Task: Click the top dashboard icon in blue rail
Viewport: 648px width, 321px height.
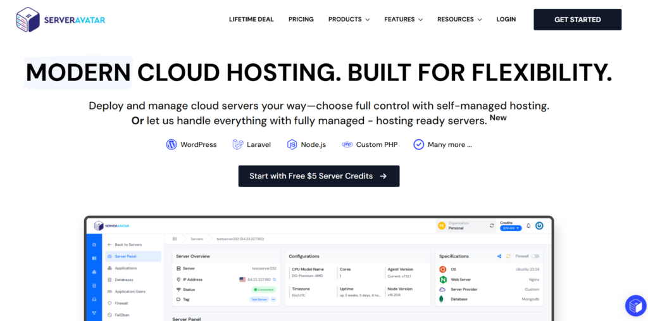Action: (94, 244)
